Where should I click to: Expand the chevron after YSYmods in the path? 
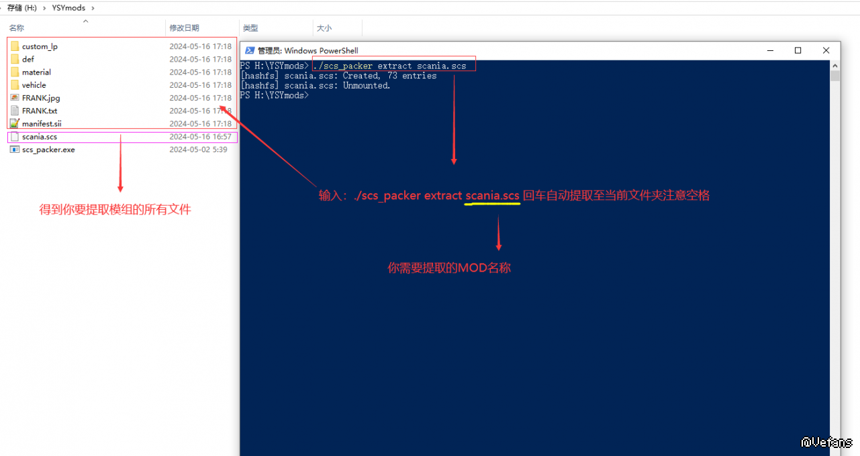point(92,8)
